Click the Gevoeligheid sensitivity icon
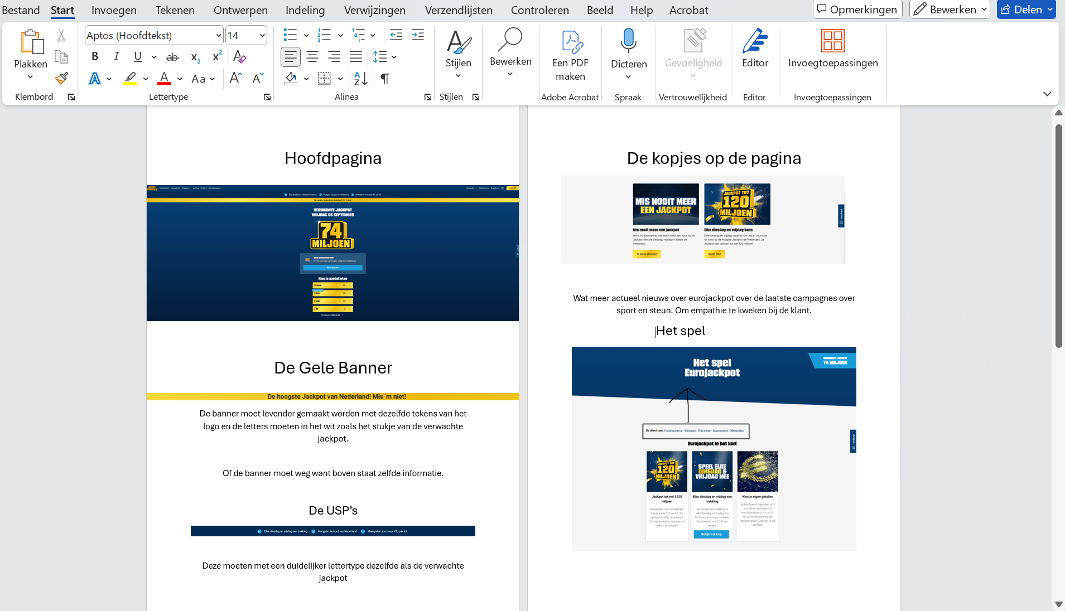1065x611 pixels. [693, 41]
